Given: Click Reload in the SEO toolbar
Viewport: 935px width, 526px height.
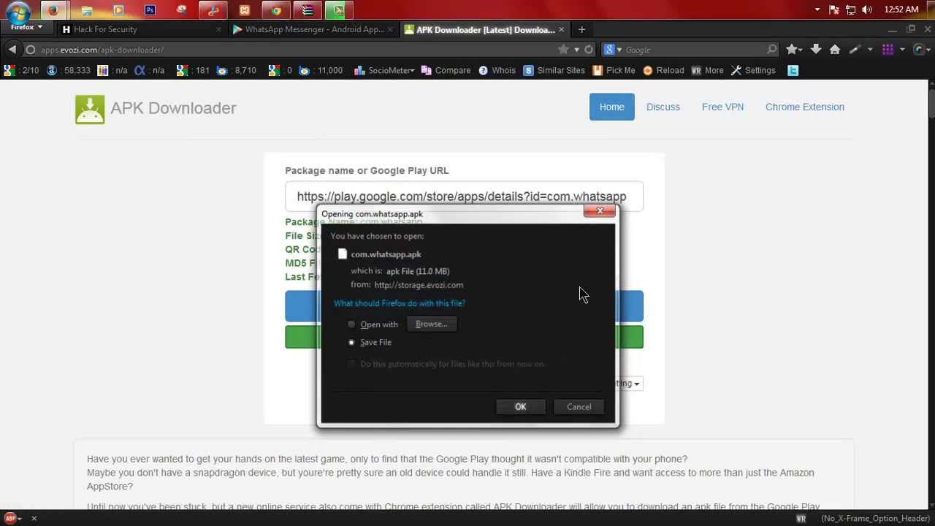Looking at the screenshot, I should [663, 70].
